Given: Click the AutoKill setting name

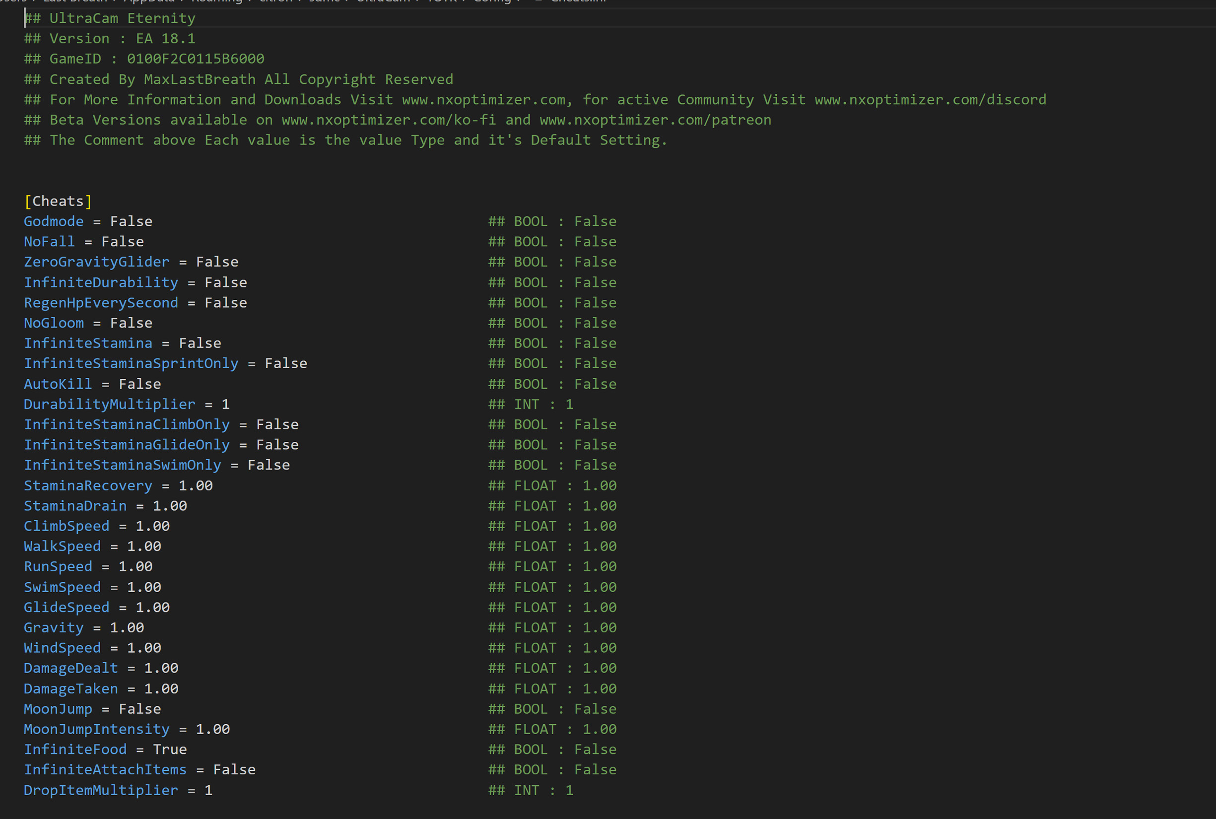Looking at the screenshot, I should point(58,384).
